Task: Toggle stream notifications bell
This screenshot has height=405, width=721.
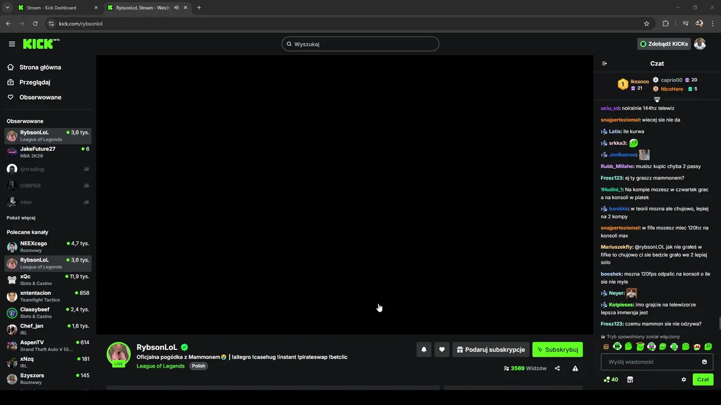Action: pyautogui.click(x=424, y=349)
